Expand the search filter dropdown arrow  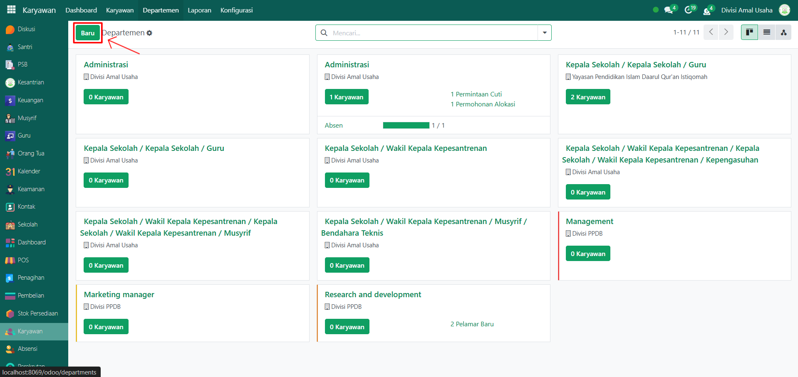[544, 33]
